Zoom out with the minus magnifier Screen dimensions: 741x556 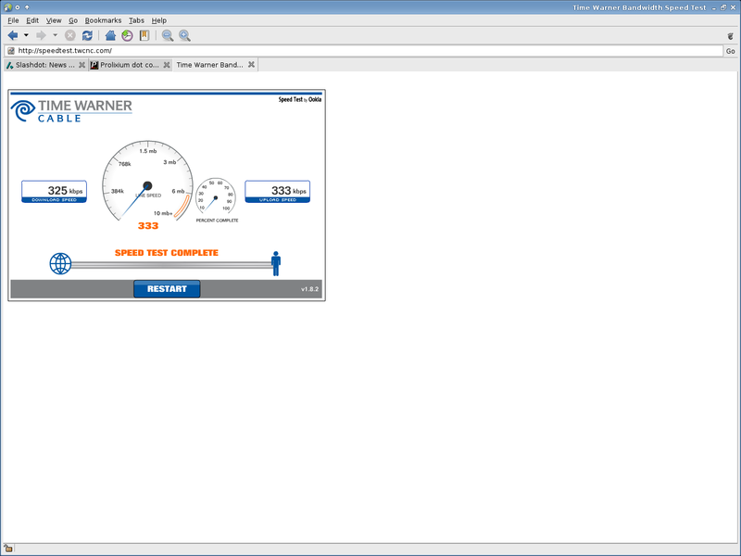[168, 35]
